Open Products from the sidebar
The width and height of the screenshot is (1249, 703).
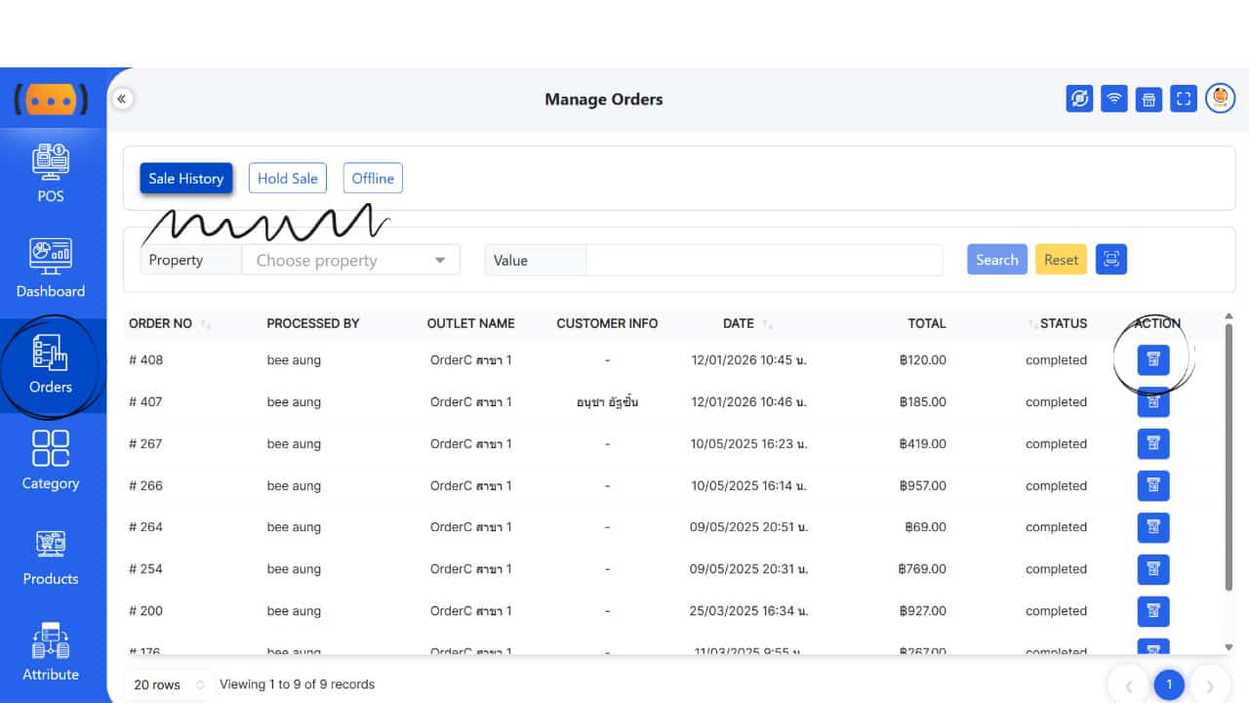pos(51,557)
